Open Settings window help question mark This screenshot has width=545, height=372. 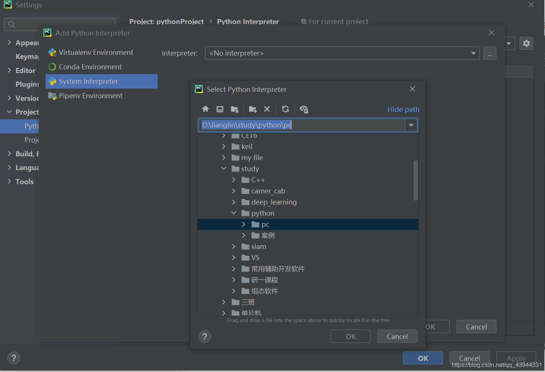14,358
